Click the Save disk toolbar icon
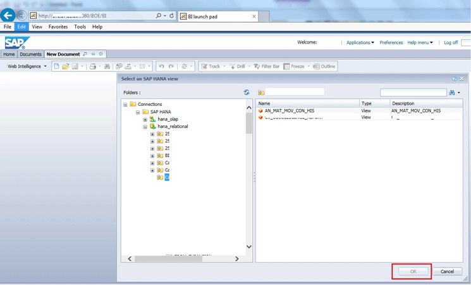 [x=75, y=66]
